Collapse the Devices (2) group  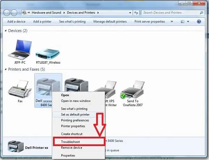click(6, 31)
